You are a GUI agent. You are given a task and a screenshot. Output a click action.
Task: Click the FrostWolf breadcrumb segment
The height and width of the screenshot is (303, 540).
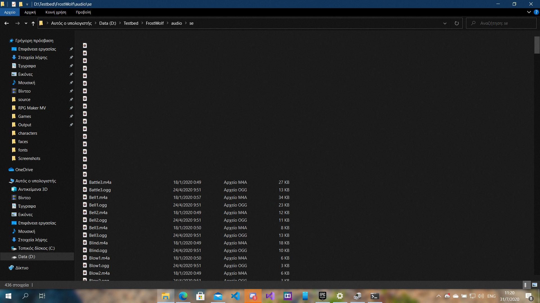coord(154,23)
